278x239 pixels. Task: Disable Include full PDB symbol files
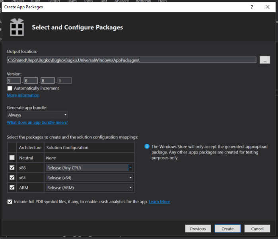click(10, 202)
